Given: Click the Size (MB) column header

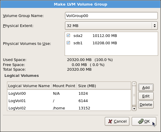Looking at the screenshot, I should 104,86.
